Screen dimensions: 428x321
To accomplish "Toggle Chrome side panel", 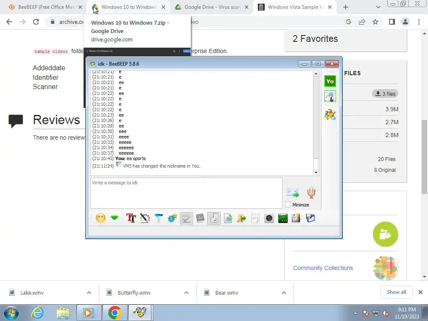I will coord(392,22).
